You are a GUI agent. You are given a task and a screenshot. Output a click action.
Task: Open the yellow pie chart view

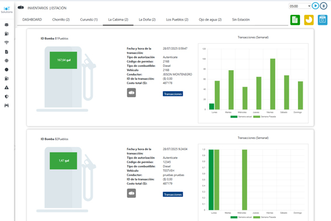tap(309, 20)
